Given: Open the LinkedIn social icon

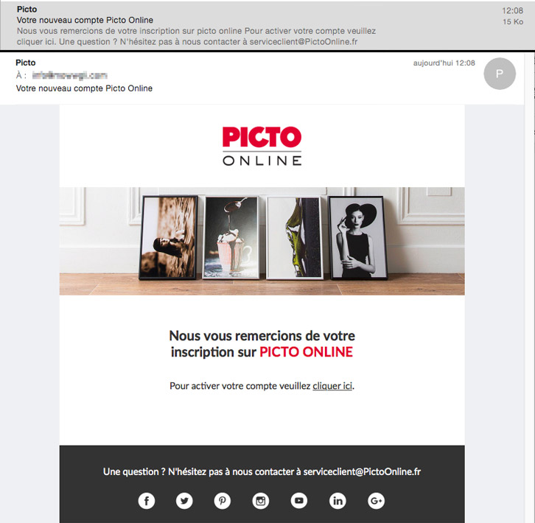Looking at the screenshot, I should pyautogui.click(x=338, y=501).
